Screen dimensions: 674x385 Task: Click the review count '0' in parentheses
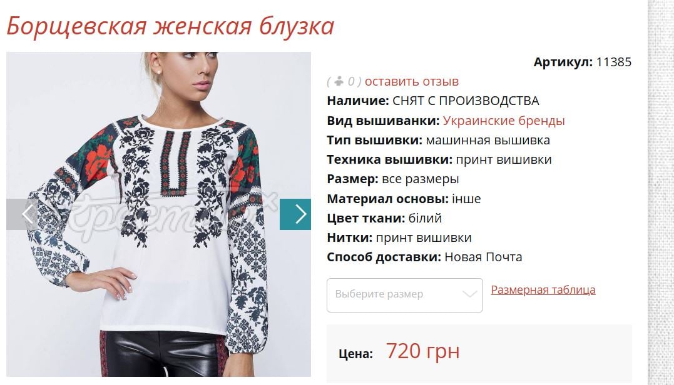click(351, 81)
